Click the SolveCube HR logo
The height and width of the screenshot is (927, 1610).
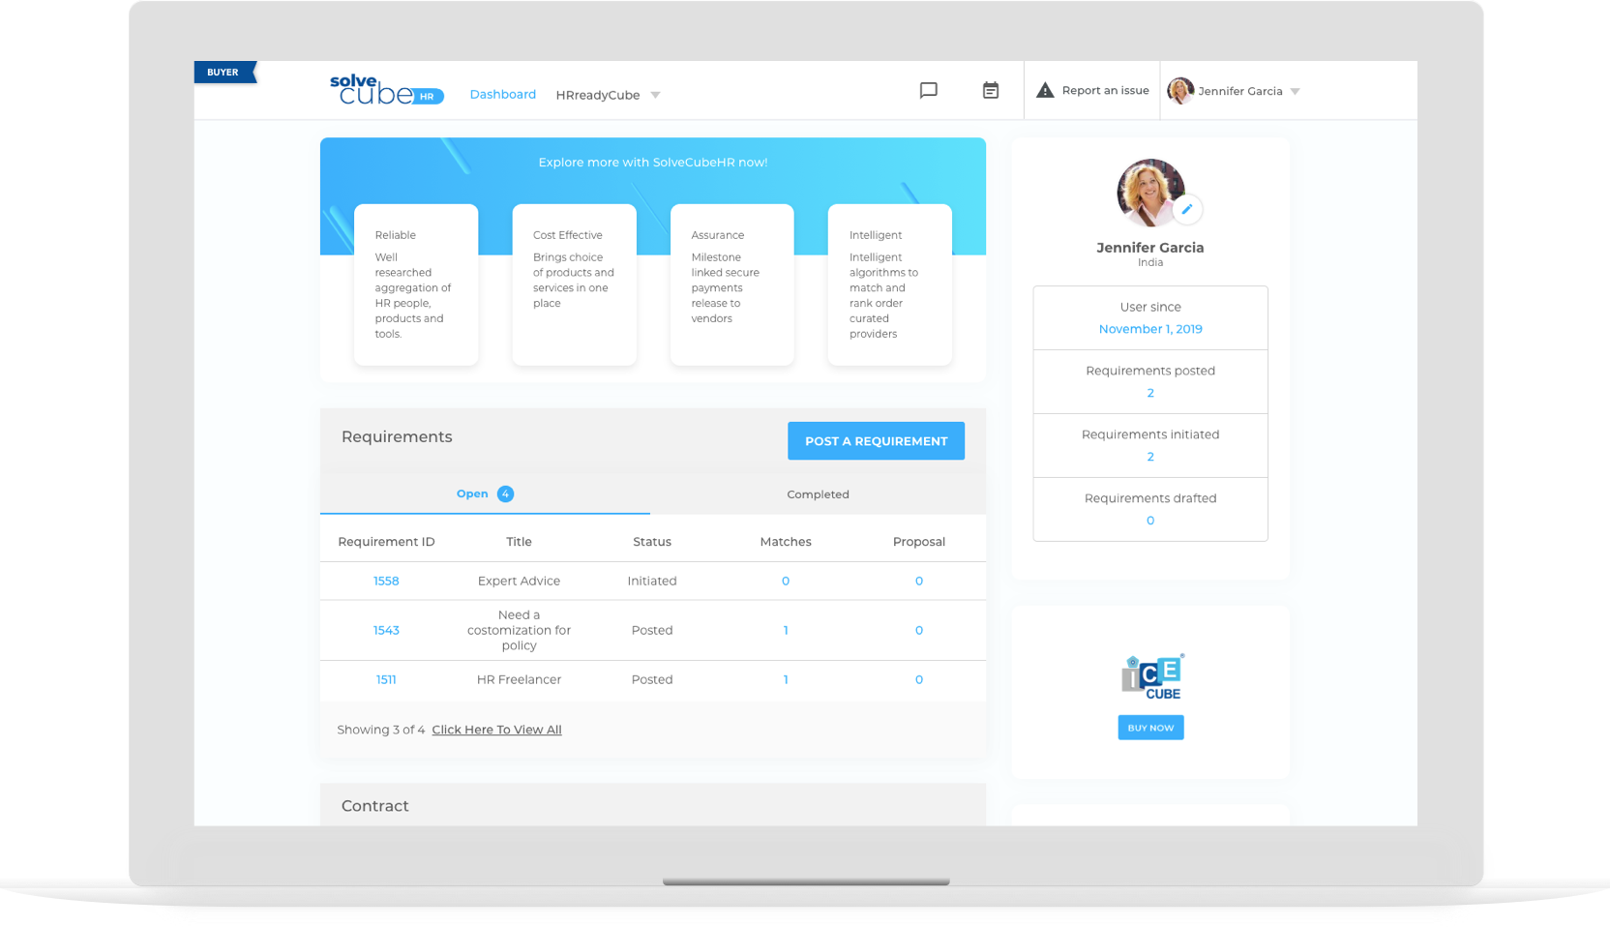click(x=386, y=90)
